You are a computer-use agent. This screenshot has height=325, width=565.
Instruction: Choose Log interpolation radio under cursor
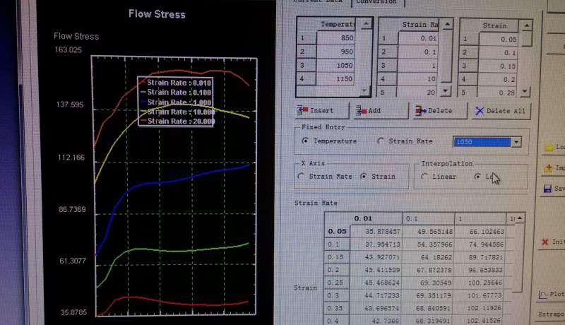click(x=477, y=177)
